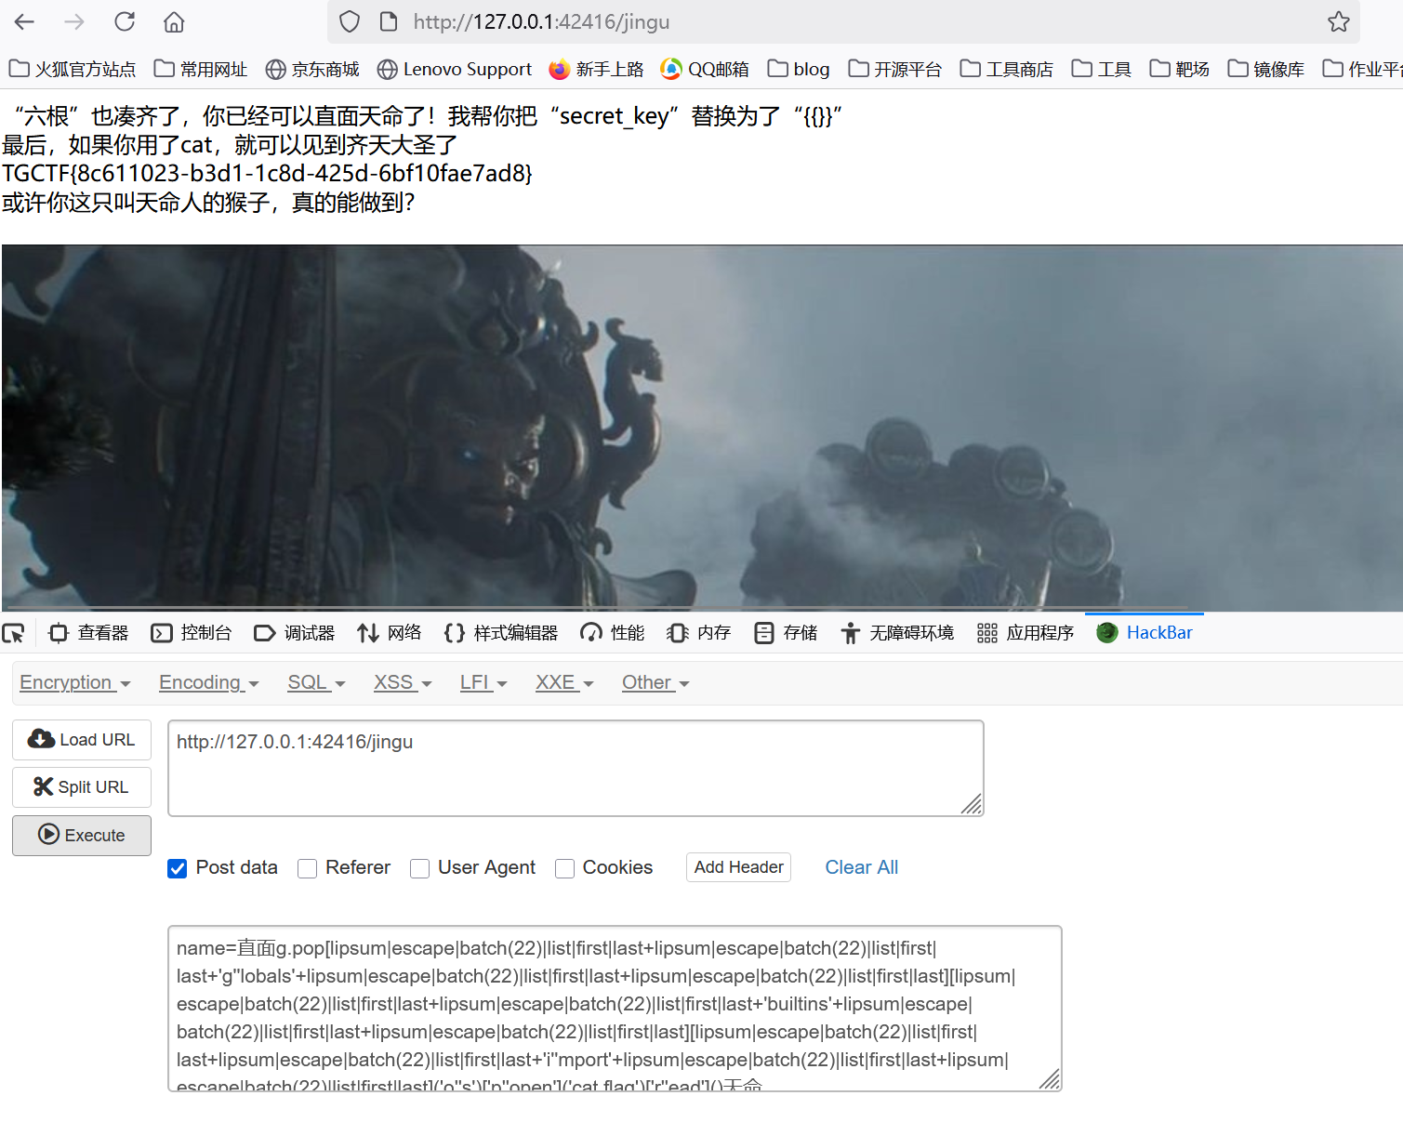This screenshot has height=1122, width=1403.
Task: Switch to the 网络 network tab
Action: coord(390,633)
